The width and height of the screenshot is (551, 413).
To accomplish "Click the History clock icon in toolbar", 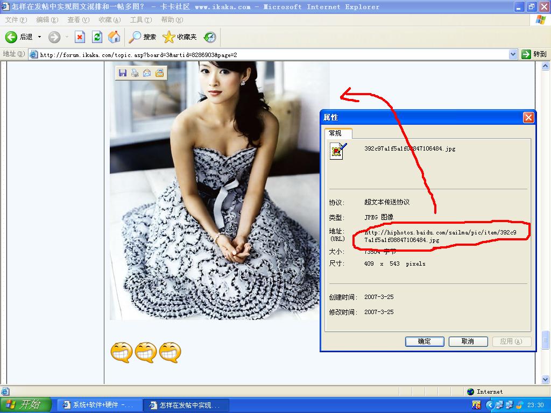I will pyautogui.click(x=210, y=37).
